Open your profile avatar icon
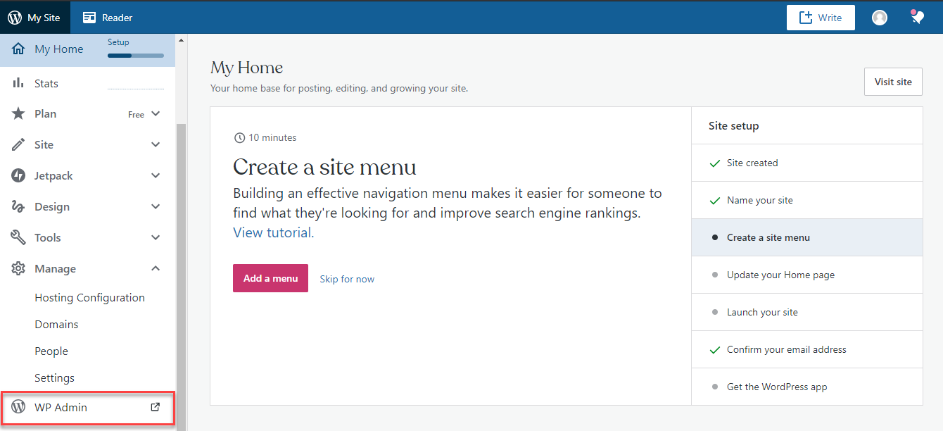Image resolution: width=943 pixels, height=431 pixels. (x=880, y=17)
